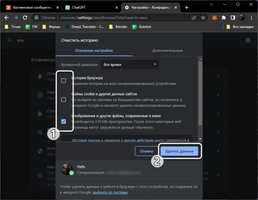
Task: Click the Chrome site info chip in address bar
Action: pyautogui.click(x=45, y=18)
